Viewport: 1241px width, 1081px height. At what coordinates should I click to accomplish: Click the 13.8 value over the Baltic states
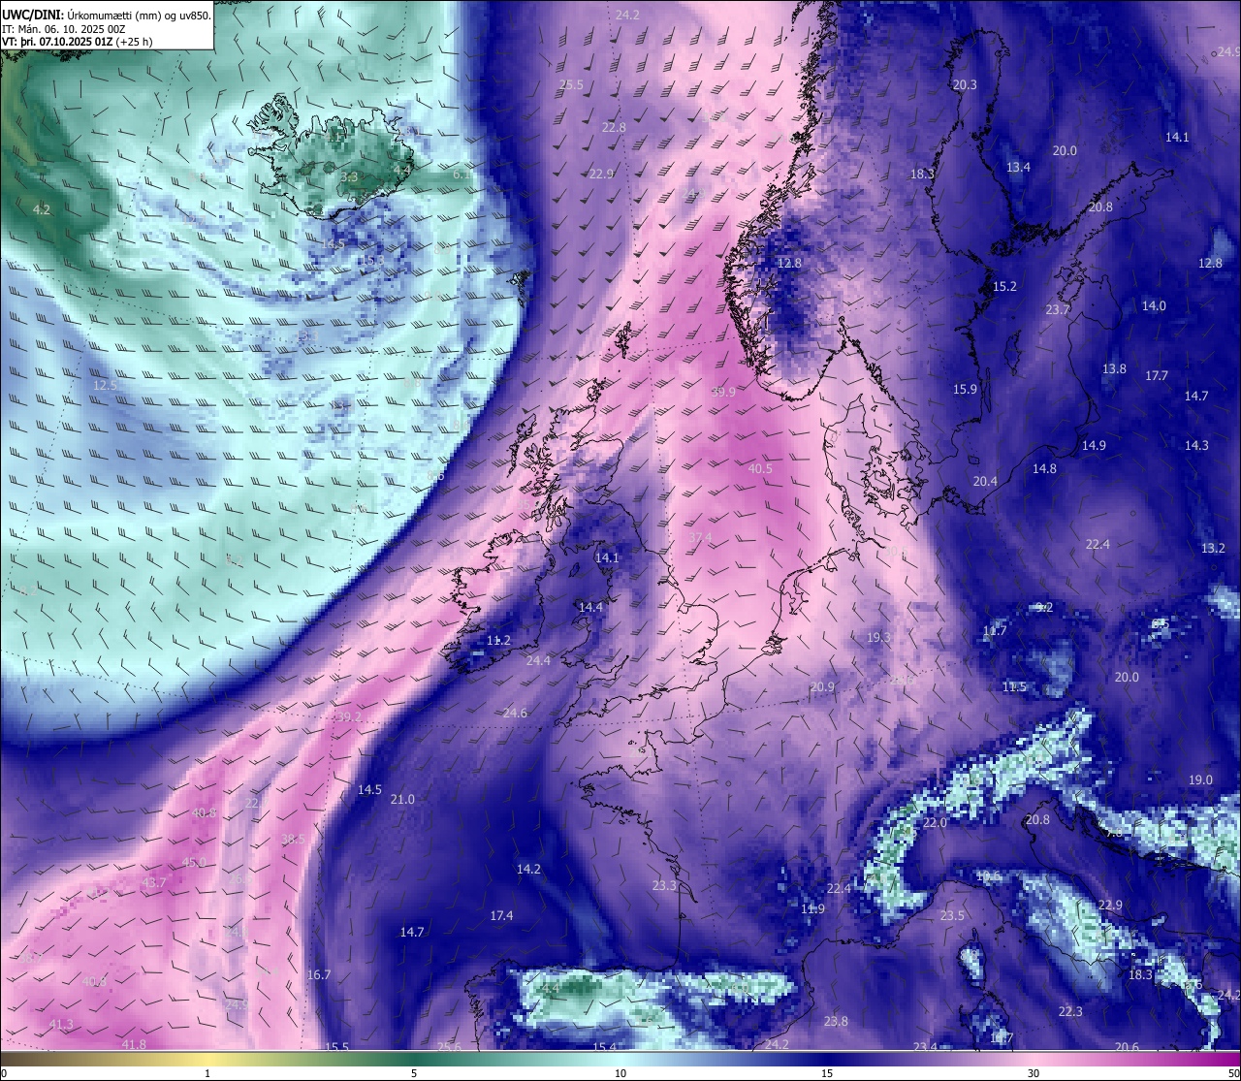click(x=1114, y=368)
